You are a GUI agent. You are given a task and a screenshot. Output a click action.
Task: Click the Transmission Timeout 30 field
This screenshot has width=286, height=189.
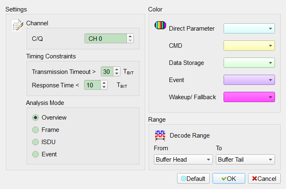(x=107, y=71)
